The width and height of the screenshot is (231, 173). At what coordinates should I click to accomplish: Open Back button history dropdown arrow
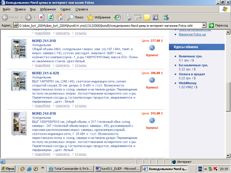(22, 17)
